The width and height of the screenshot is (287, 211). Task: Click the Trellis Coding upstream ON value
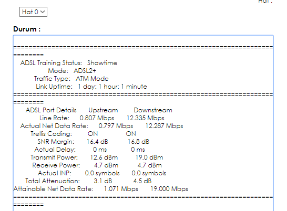click(x=93, y=134)
